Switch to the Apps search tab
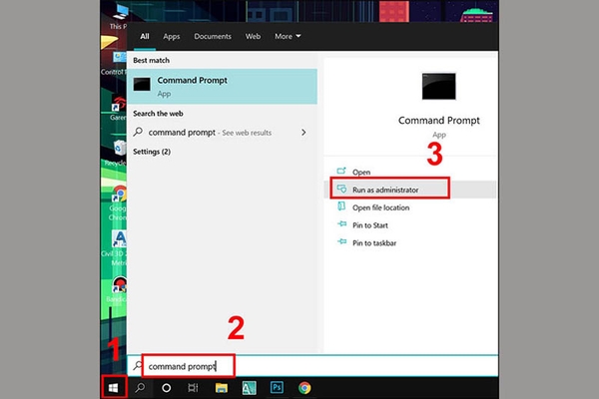 (171, 36)
